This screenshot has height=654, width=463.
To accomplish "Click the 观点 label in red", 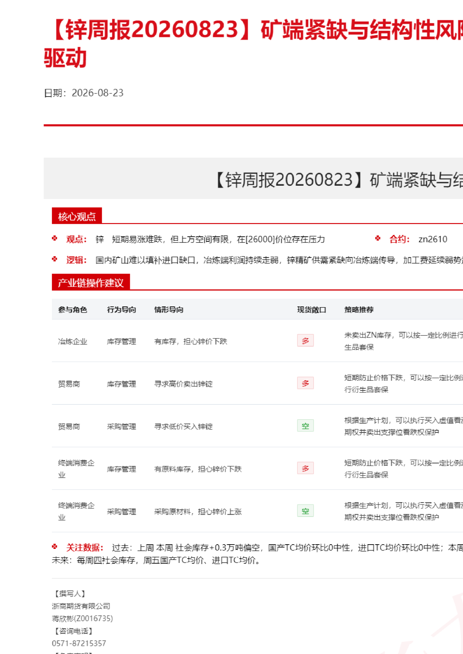I will click(x=76, y=239).
